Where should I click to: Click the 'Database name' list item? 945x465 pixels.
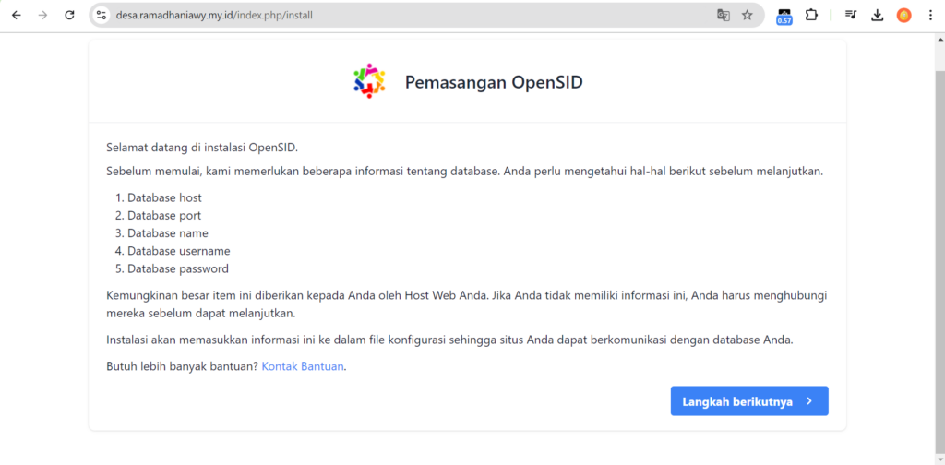pyautogui.click(x=168, y=233)
